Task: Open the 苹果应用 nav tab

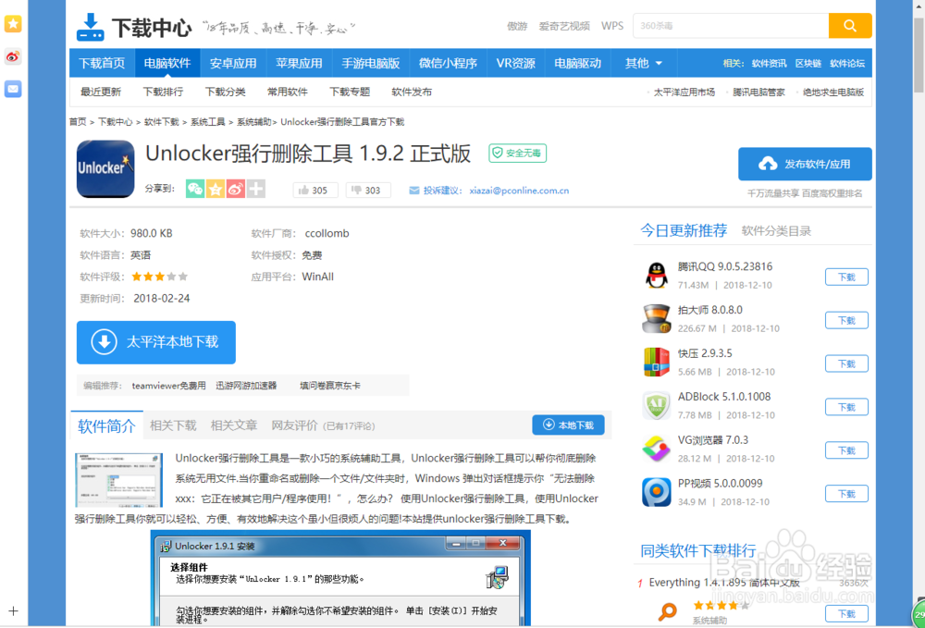Action: click(x=299, y=63)
